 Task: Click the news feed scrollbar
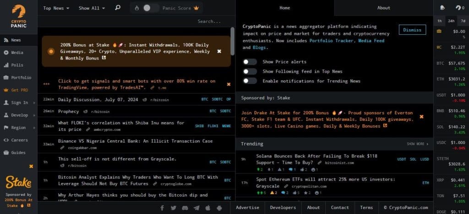tap(232, 41)
